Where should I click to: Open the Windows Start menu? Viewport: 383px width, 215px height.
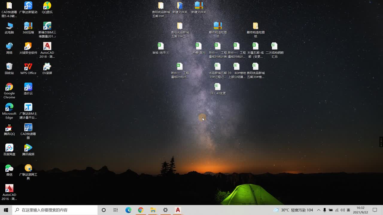(6, 210)
